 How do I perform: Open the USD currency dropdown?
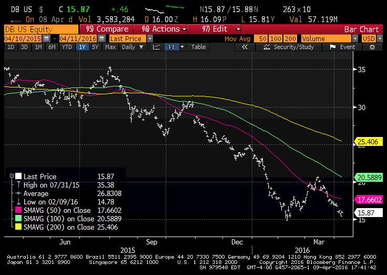(x=380, y=39)
